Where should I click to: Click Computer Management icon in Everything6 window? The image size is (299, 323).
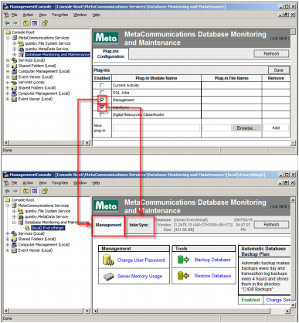(15, 244)
